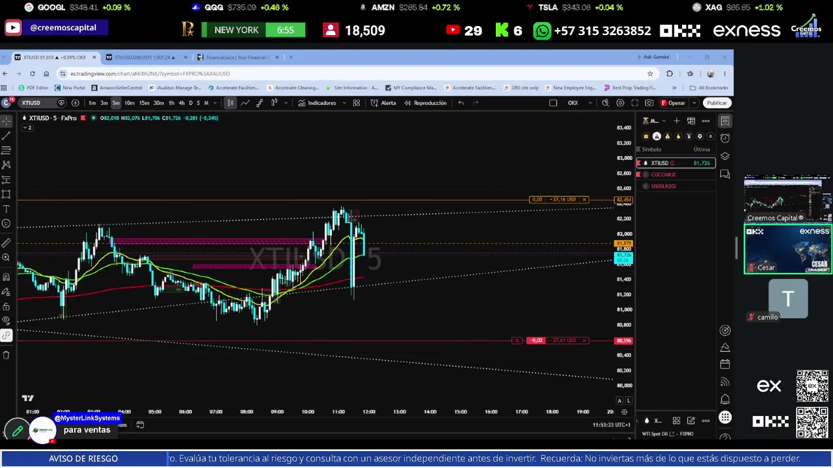Open the All Bookmarks folder

pyautogui.click(x=709, y=88)
